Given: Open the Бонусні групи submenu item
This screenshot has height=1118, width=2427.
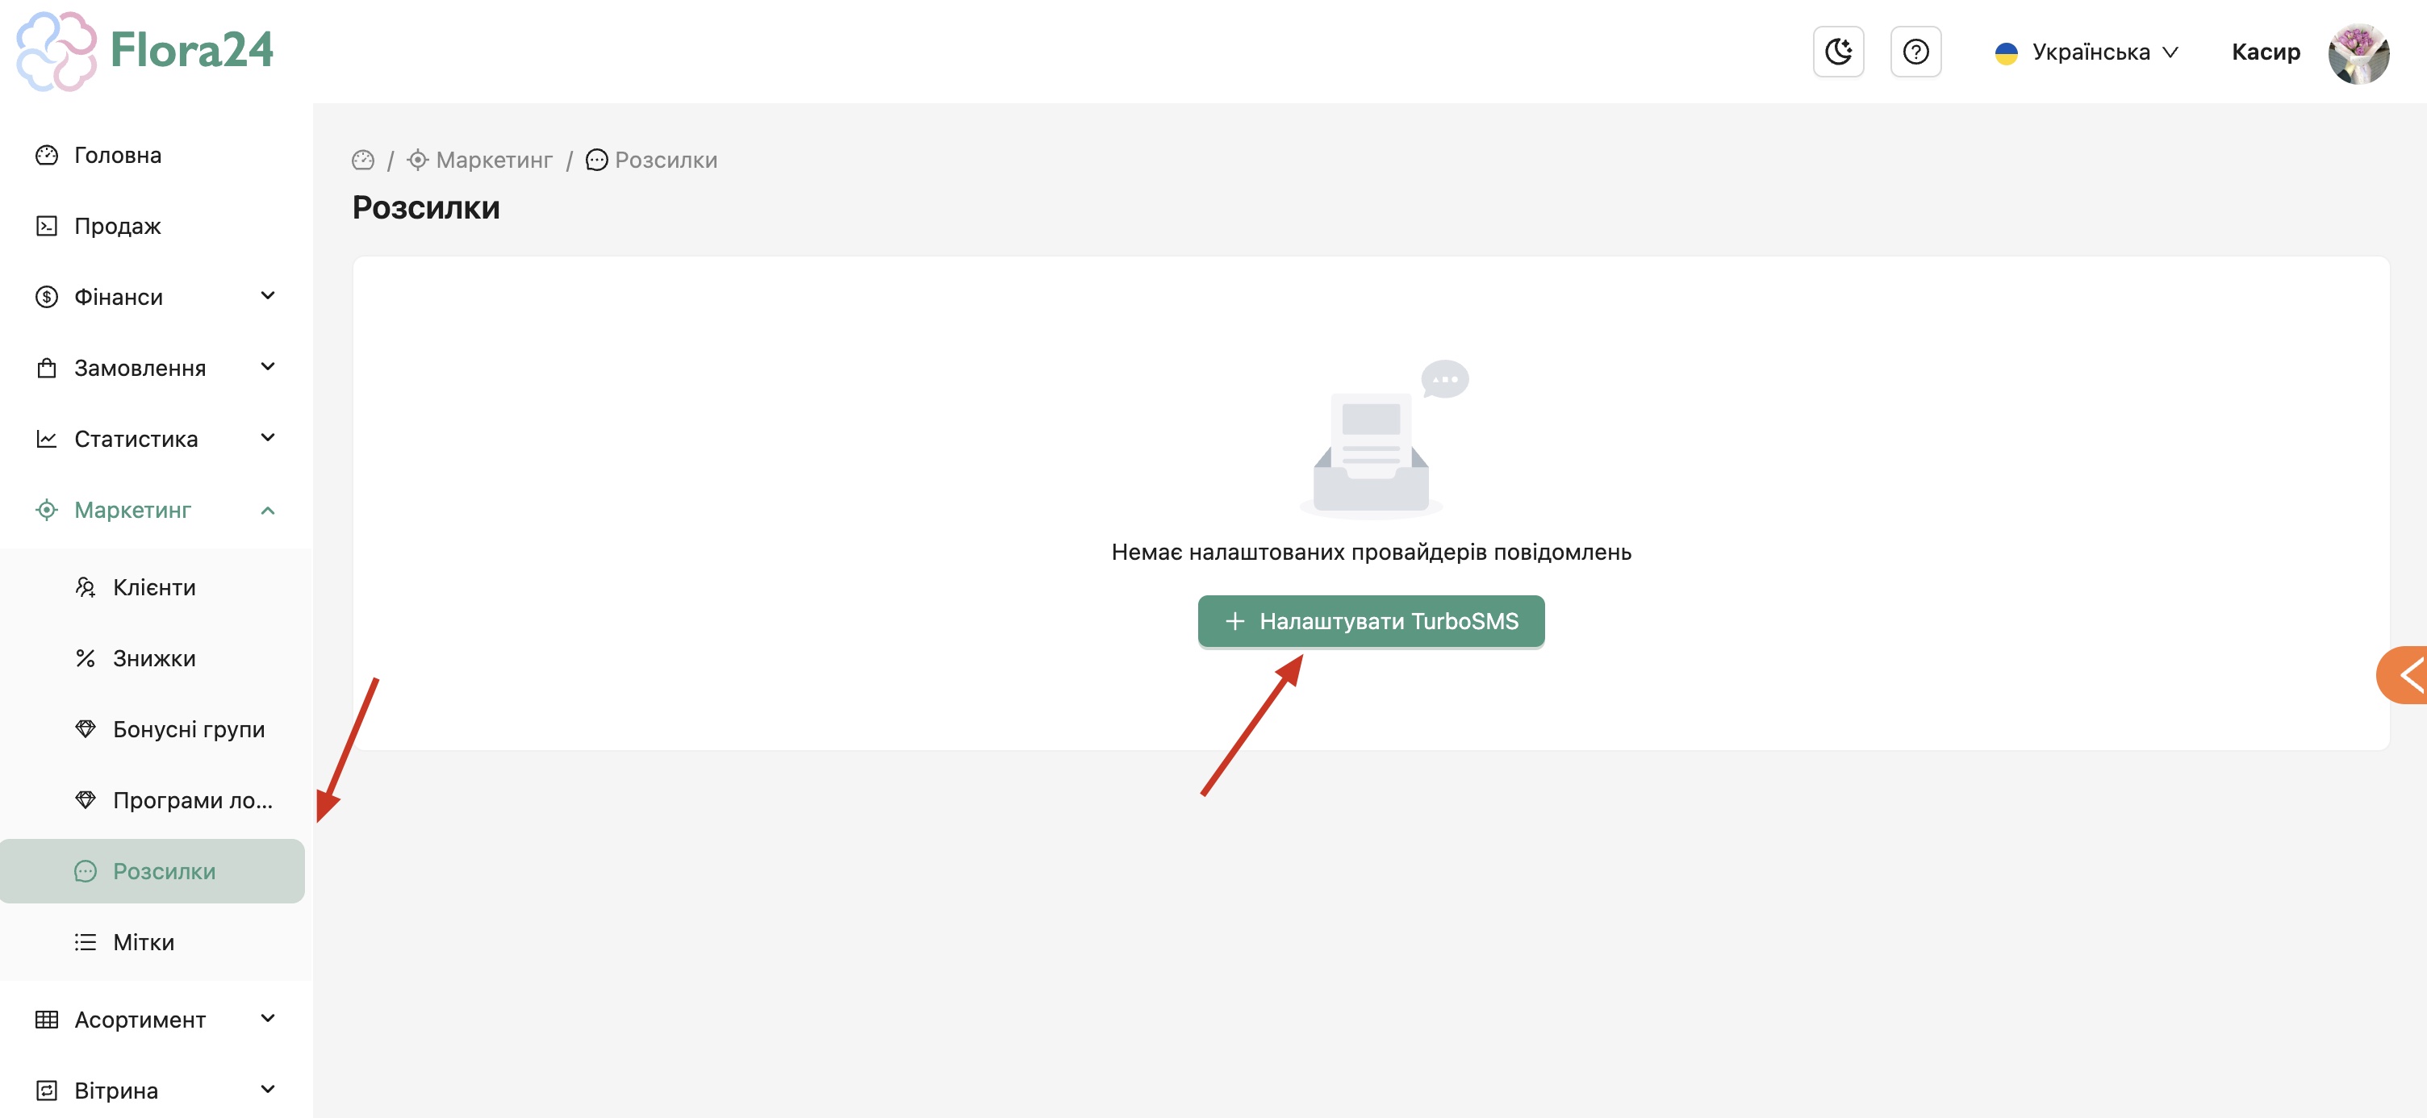Looking at the screenshot, I should (x=157, y=729).
